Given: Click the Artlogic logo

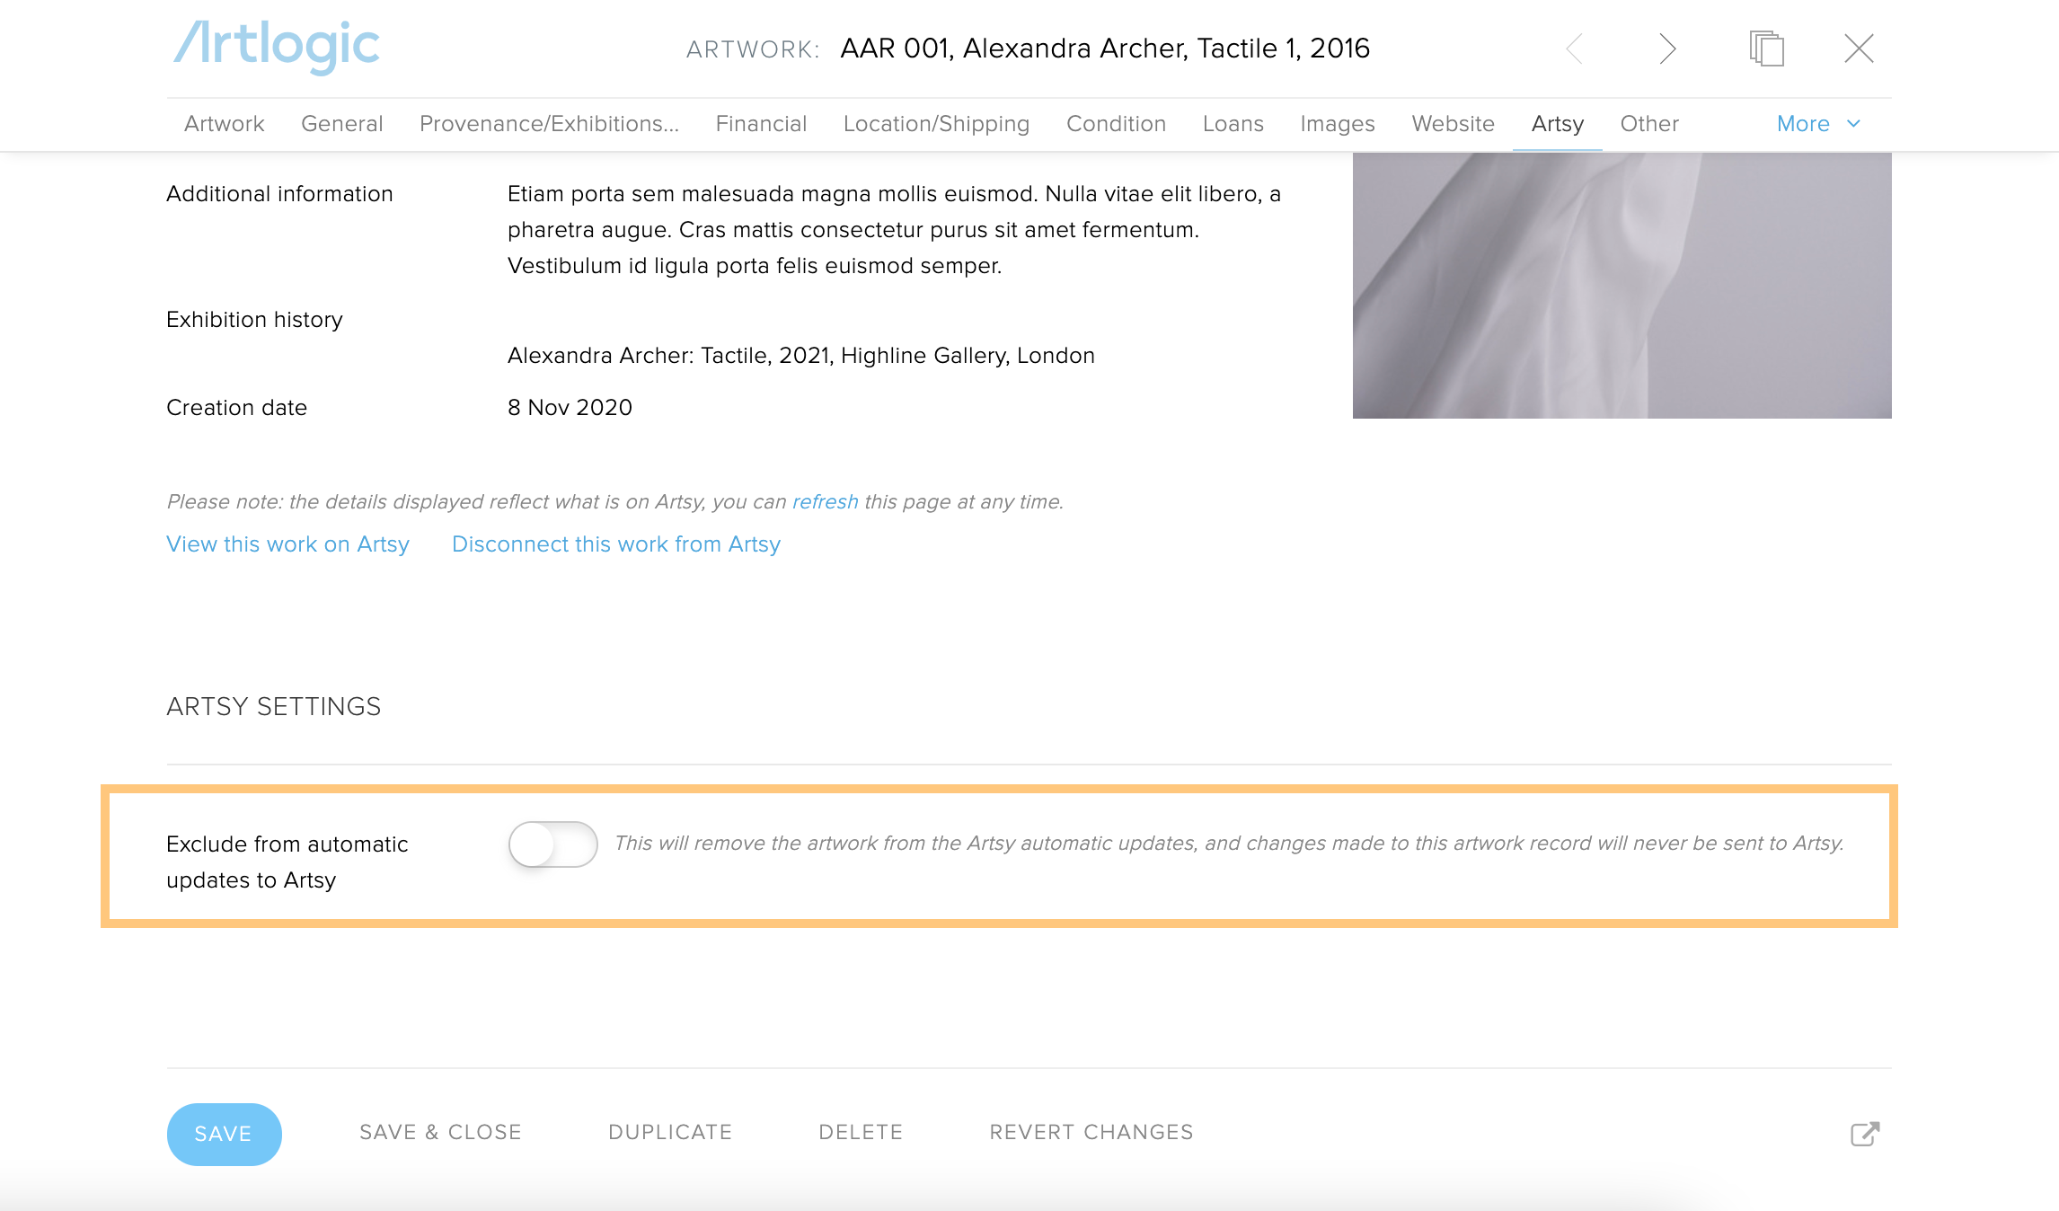Looking at the screenshot, I should click(277, 47).
